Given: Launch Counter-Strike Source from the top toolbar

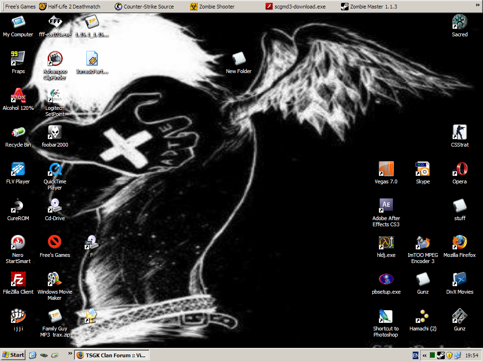Looking at the screenshot, I should click(144, 7).
